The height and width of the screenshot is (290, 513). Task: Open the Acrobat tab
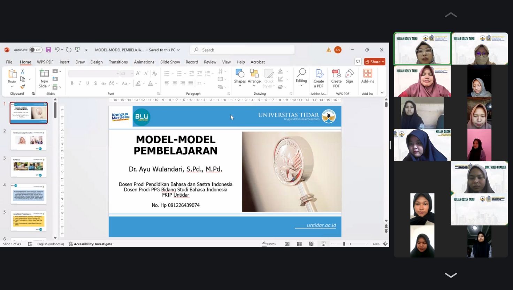click(x=258, y=62)
